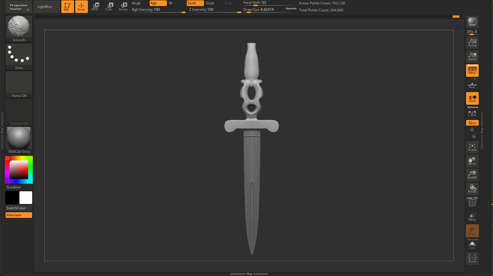Activate the Xpose button
The image size is (493, 276).
click(472, 259)
